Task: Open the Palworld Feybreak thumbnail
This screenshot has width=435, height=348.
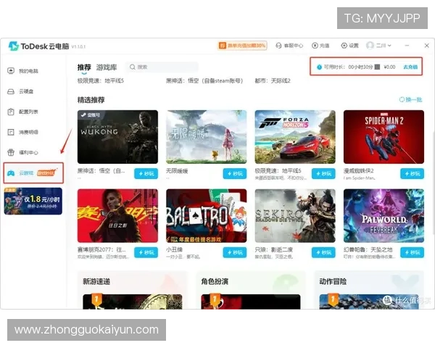Action: (x=384, y=215)
